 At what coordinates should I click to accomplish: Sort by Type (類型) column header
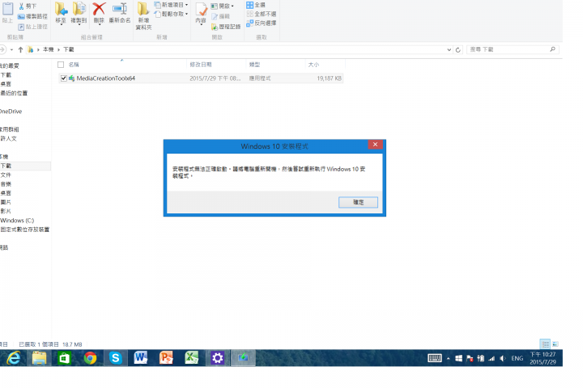tap(254, 65)
